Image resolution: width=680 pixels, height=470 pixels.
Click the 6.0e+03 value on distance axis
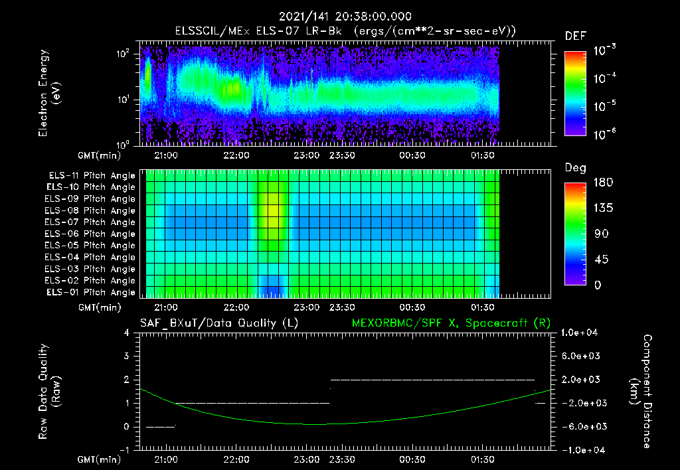[x=581, y=356]
